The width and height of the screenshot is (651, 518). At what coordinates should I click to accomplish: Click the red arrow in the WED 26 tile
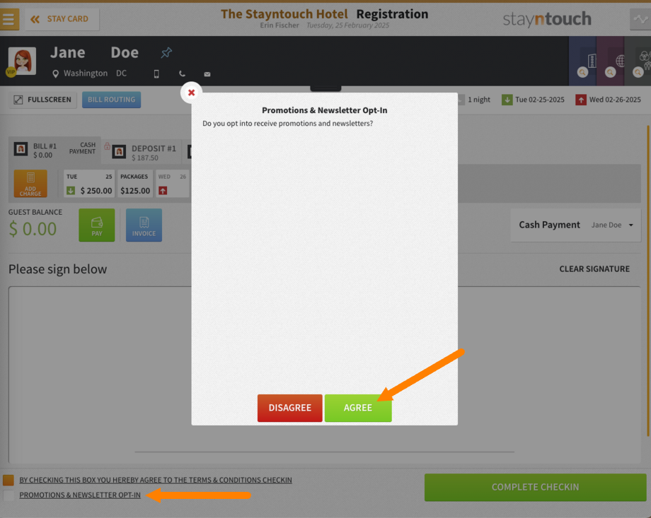pyautogui.click(x=163, y=190)
